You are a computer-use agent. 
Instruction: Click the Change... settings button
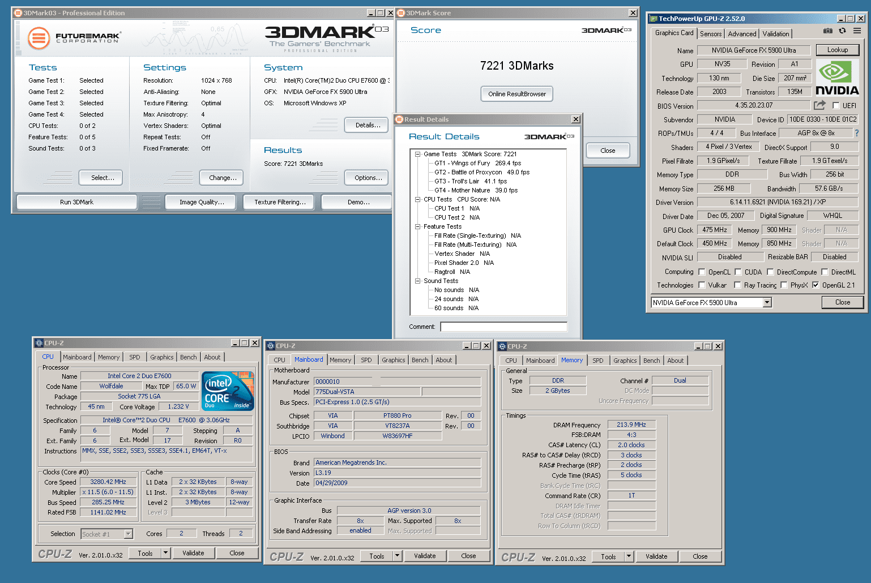(x=223, y=178)
